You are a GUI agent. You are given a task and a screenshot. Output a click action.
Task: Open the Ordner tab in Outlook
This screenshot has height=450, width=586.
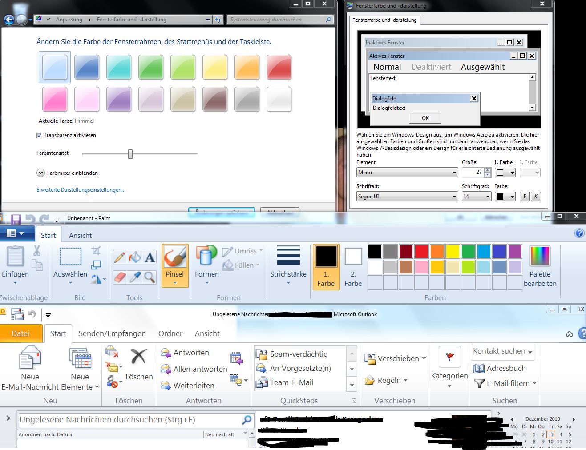170,333
